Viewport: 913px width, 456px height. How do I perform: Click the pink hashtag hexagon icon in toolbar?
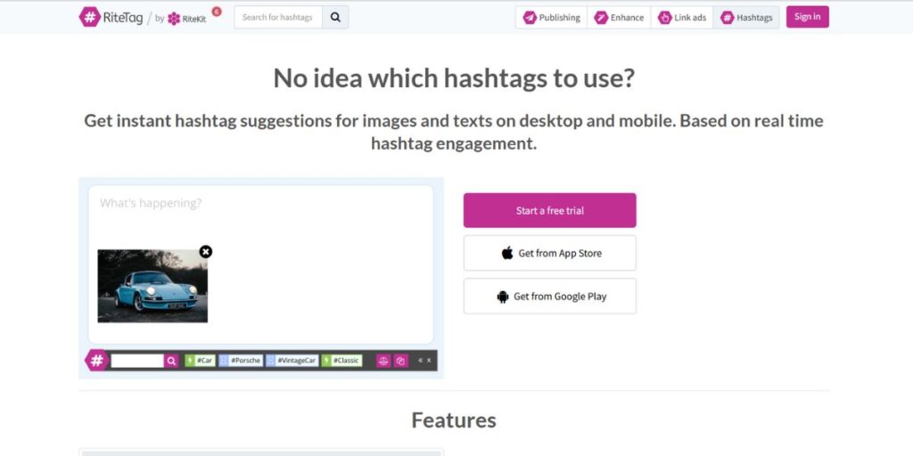(x=96, y=361)
